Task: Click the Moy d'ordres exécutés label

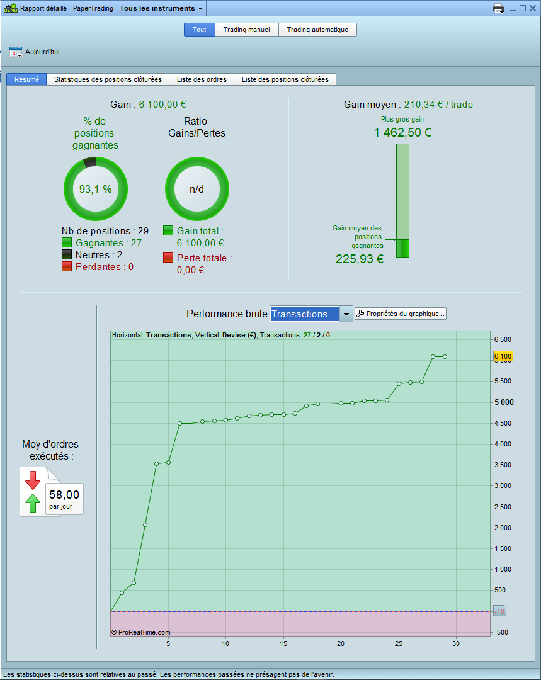Action: pyautogui.click(x=50, y=450)
